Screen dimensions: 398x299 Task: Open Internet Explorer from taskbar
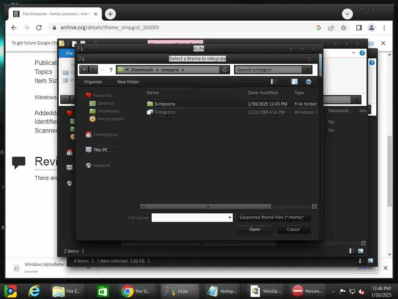click(34, 291)
